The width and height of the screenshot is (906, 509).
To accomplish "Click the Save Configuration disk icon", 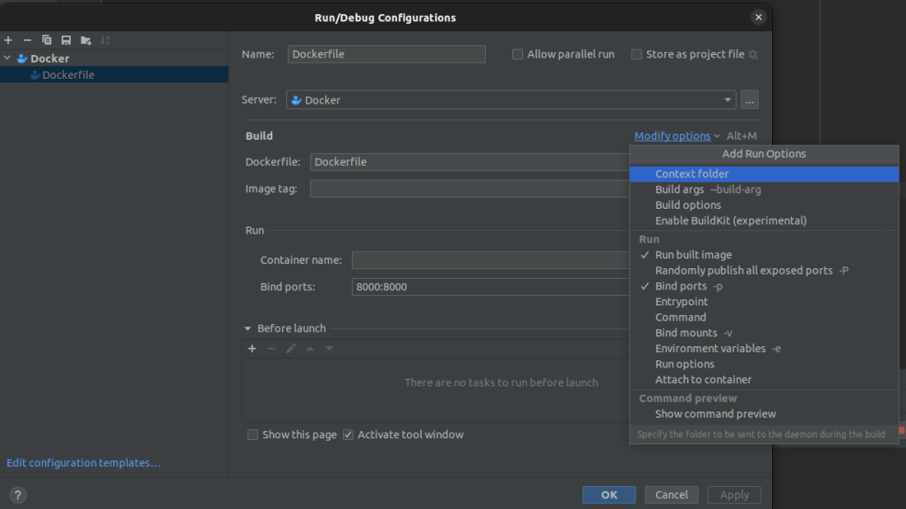I will coord(66,40).
